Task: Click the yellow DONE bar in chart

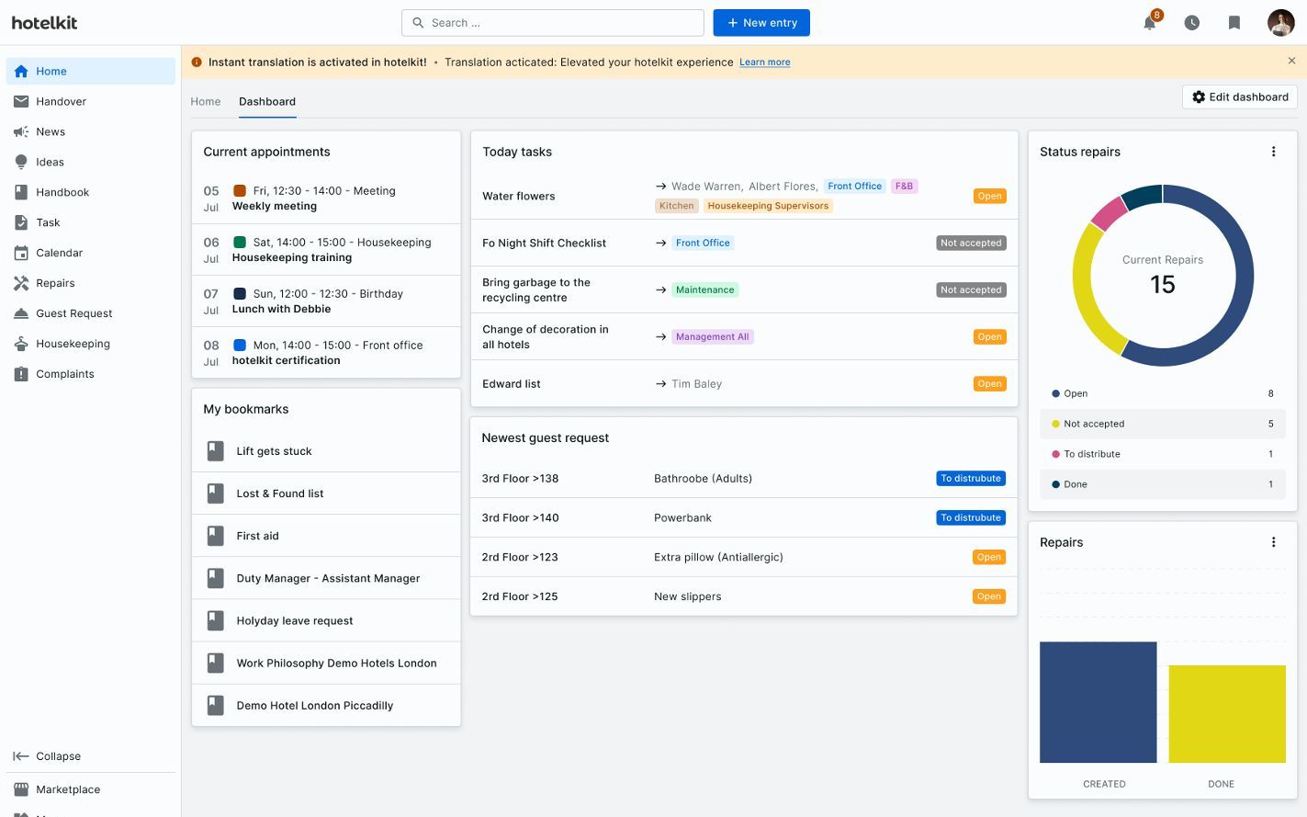Action: click(x=1226, y=713)
